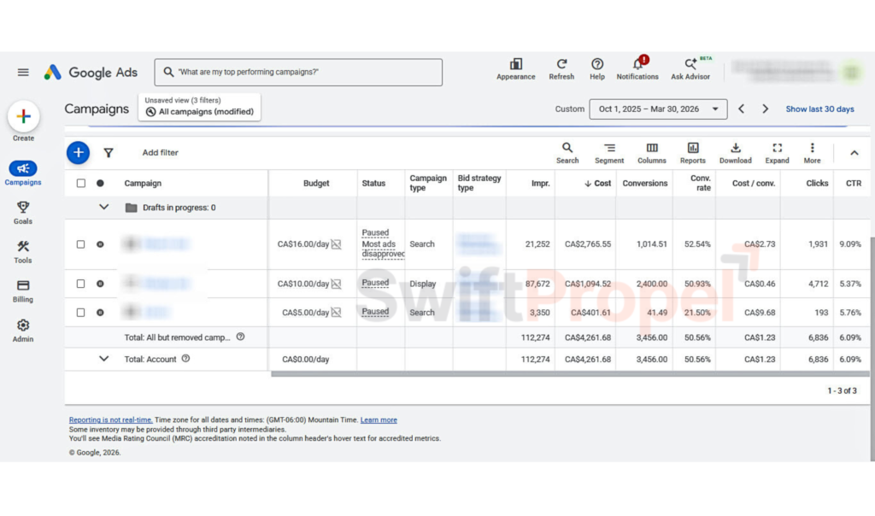This screenshot has height=516, width=875.
Task: Expand the Drafts in progress row
Action: click(x=103, y=207)
